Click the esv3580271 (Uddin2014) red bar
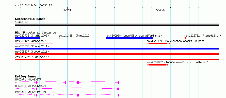This screenshot has height=98, width=226. point(117,59)
